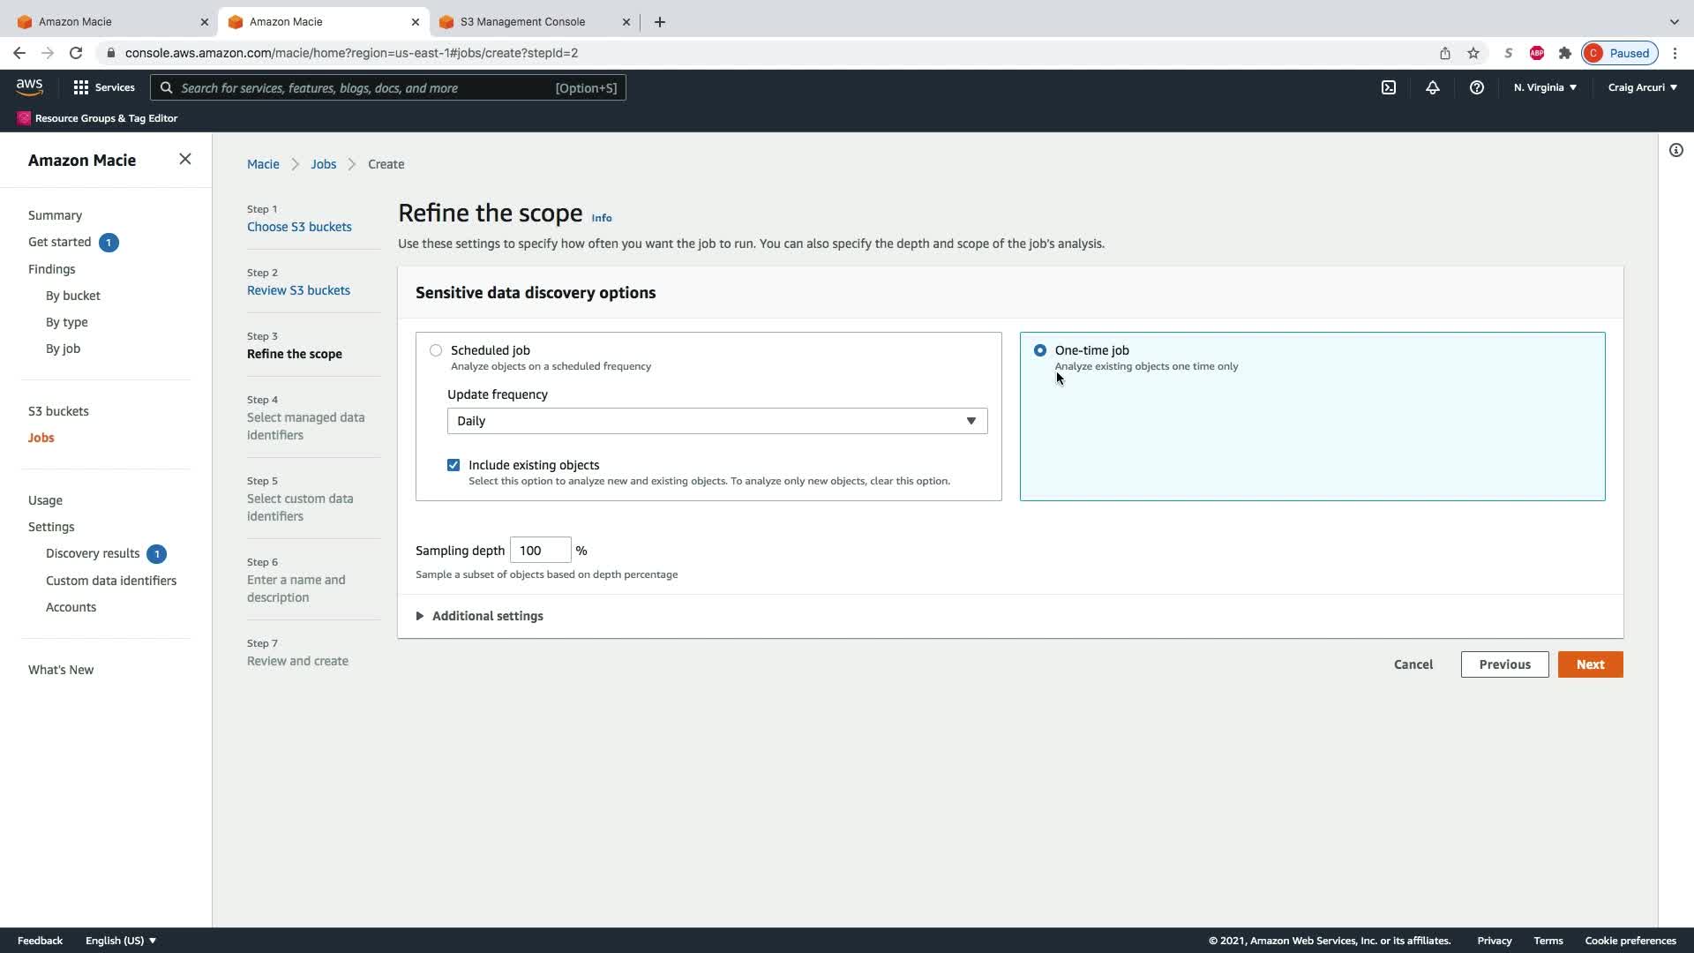Uncheck Include existing objects checkbox
Image resolution: width=1694 pixels, height=953 pixels.
point(453,465)
